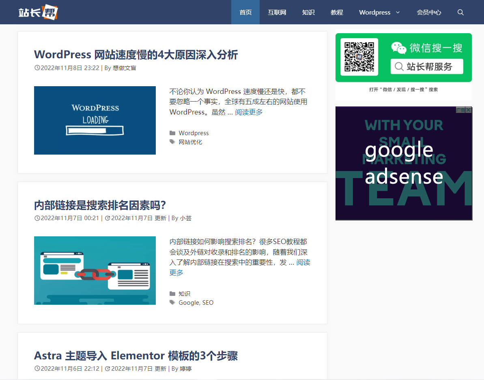Go to the 首页 nav tab

(x=245, y=12)
